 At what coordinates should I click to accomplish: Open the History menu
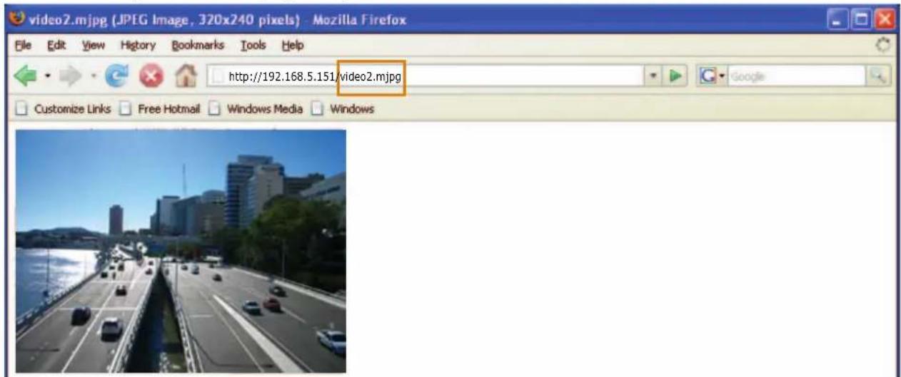(x=138, y=46)
